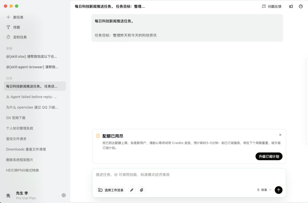This screenshot has width=308, height=203.
Task: Click the send arrow button
Action: tap(278, 190)
